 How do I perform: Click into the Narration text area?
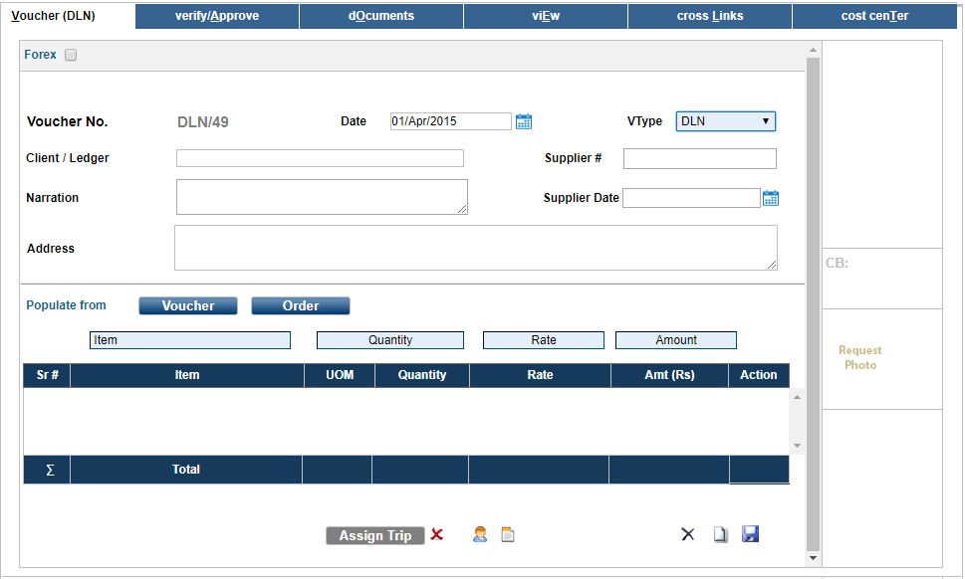(322, 197)
